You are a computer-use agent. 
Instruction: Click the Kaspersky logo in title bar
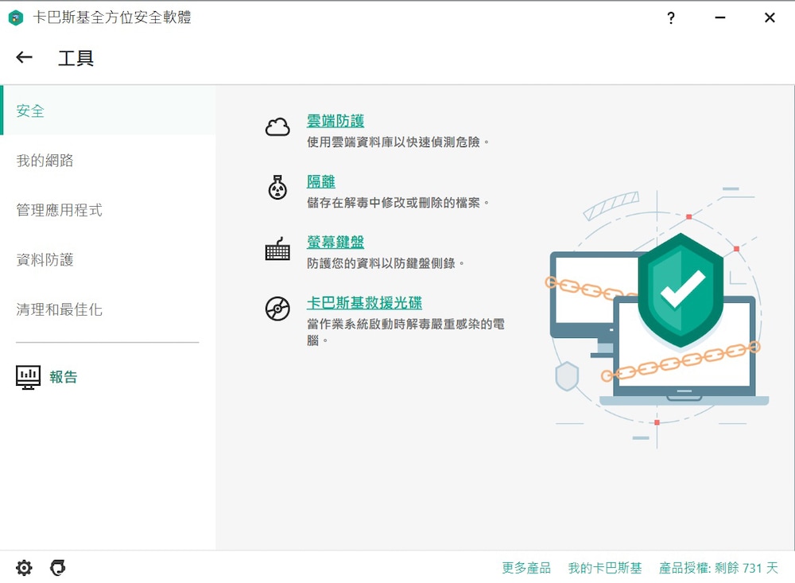click(x=16, y=17)
